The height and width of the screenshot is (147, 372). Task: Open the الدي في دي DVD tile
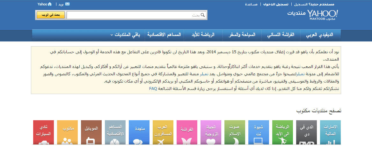coord(307,132)
